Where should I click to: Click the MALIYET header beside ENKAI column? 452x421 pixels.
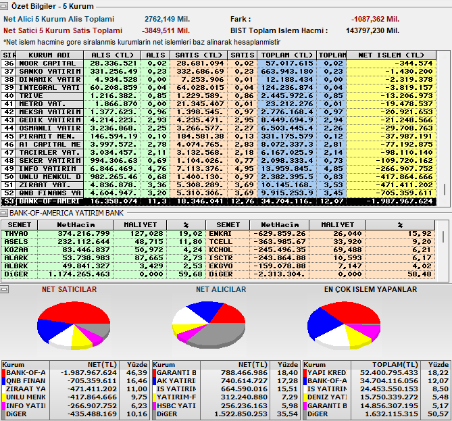coord(337,225)
